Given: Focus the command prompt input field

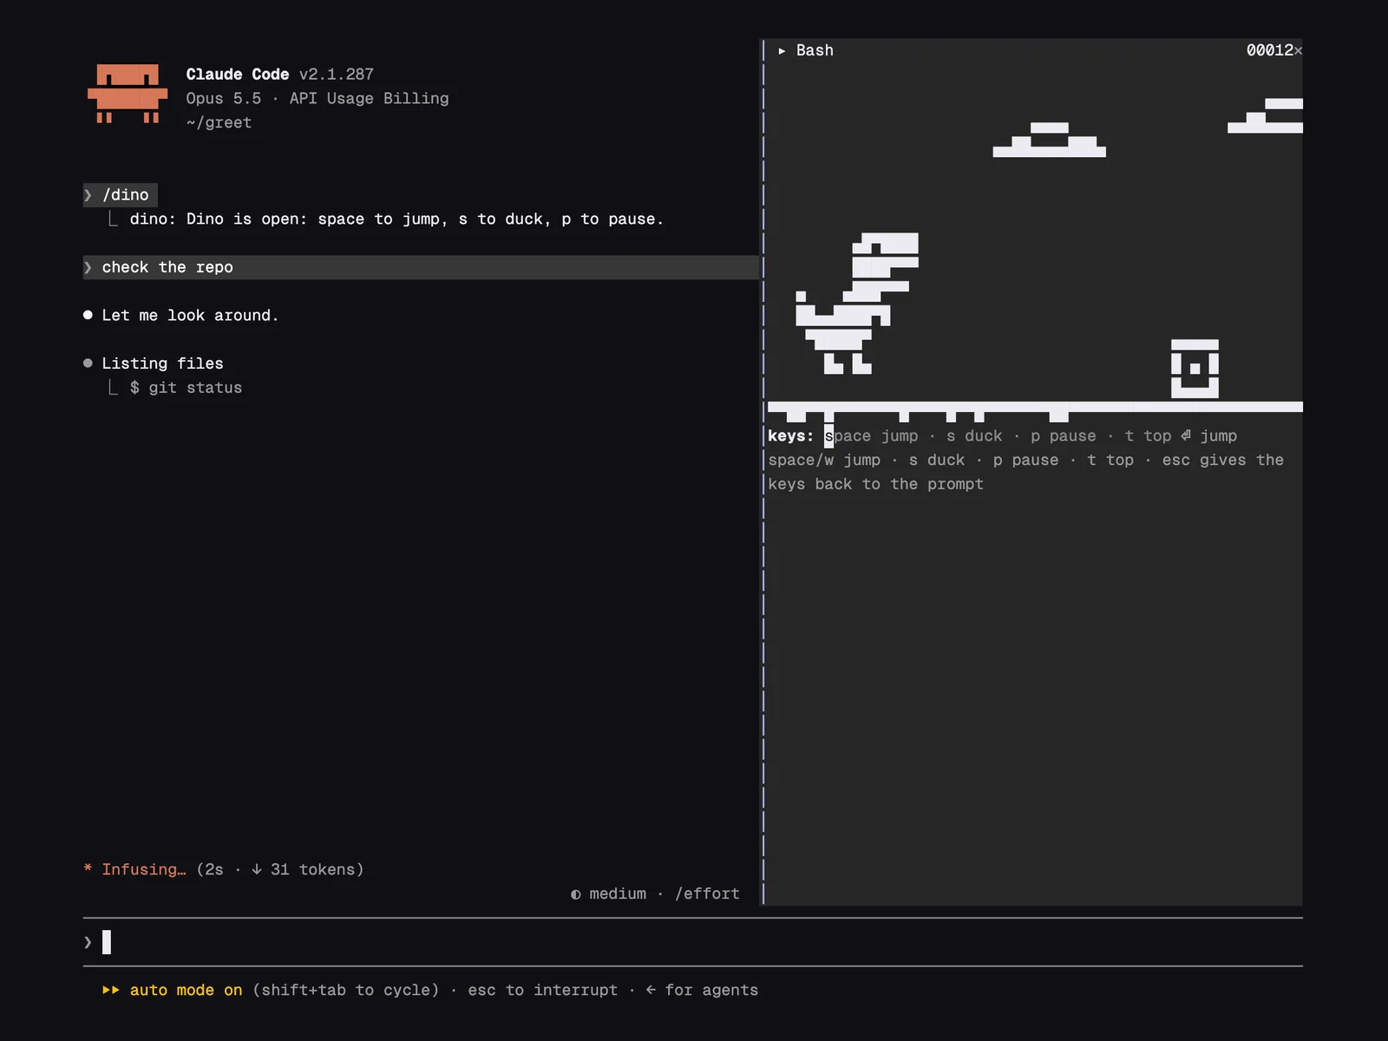Looking at the screenshot, I should point(692,942).
